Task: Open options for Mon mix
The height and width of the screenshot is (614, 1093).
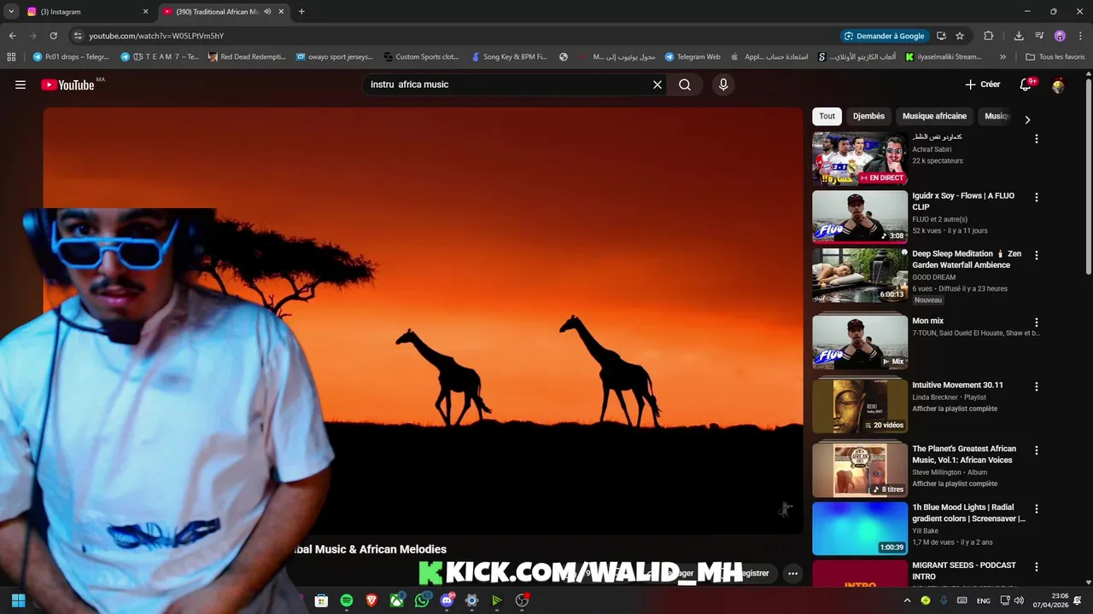Action: (1037, 323)
